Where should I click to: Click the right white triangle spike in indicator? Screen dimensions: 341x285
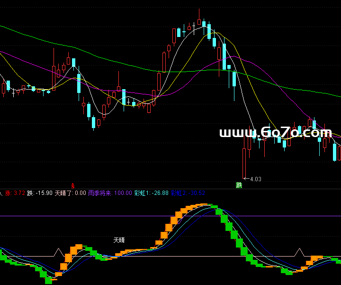pos(299,252)
